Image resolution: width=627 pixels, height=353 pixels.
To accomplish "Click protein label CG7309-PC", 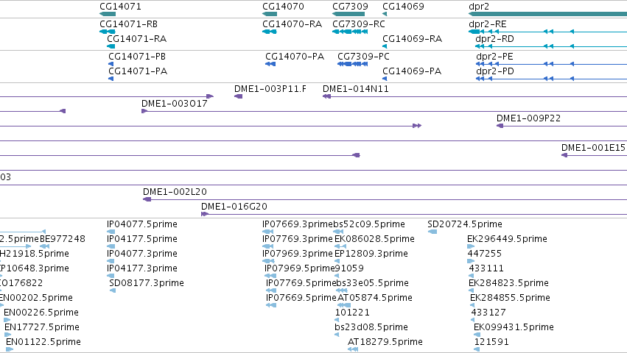I will 363,57.
